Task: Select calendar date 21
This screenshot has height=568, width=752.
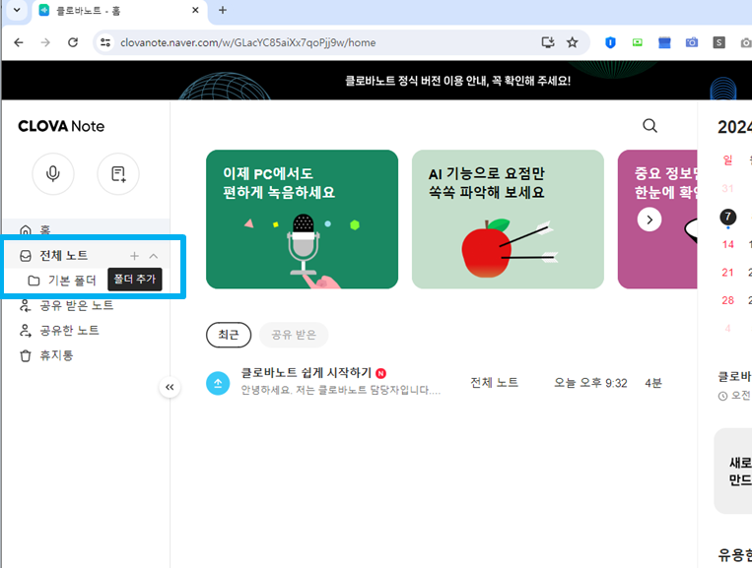Action: pyautogui.click(x=728, y=273)
